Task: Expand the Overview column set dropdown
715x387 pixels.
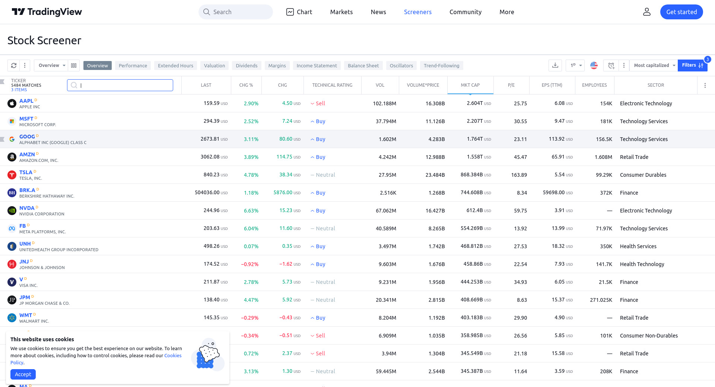Action: [x=51, y=65]
